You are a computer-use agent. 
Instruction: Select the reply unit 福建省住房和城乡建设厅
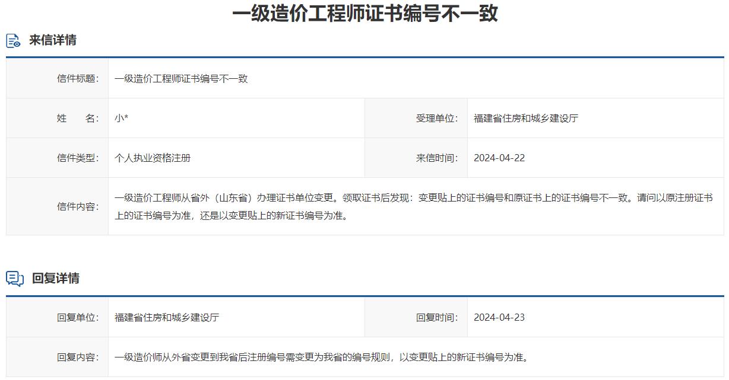pos(166,317)
